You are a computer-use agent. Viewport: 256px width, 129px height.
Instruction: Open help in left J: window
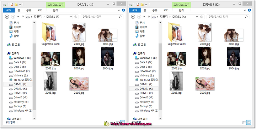(x=123, y=10)
